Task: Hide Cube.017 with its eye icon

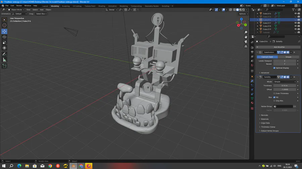Action: 295,23
